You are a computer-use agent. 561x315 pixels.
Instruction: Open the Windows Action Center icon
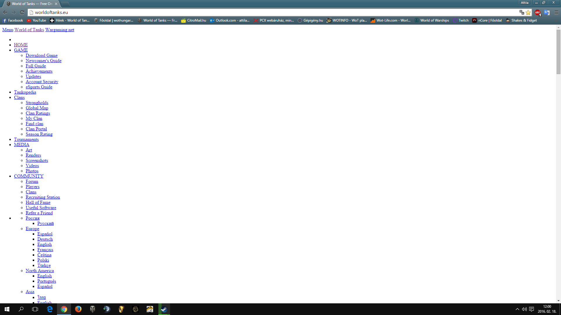(531, 309)
